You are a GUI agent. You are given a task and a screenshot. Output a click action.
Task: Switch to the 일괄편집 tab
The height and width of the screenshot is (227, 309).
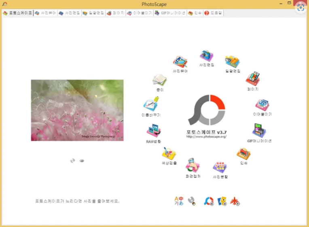(93, 13)
